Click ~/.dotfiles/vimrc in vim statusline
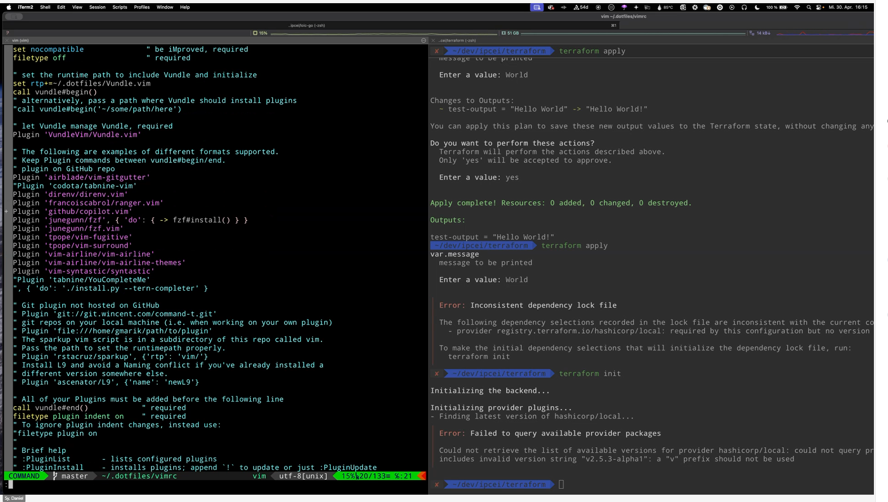The width and height of the screenshot is (888, 502). click(x=139, y=476)
